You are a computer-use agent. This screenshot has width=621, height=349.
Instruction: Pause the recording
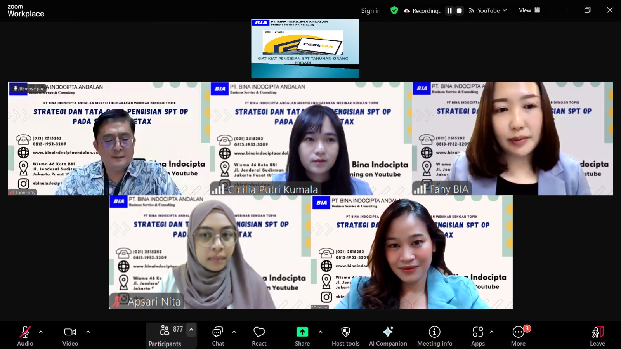pyautogui.click(x=449, y=11)
